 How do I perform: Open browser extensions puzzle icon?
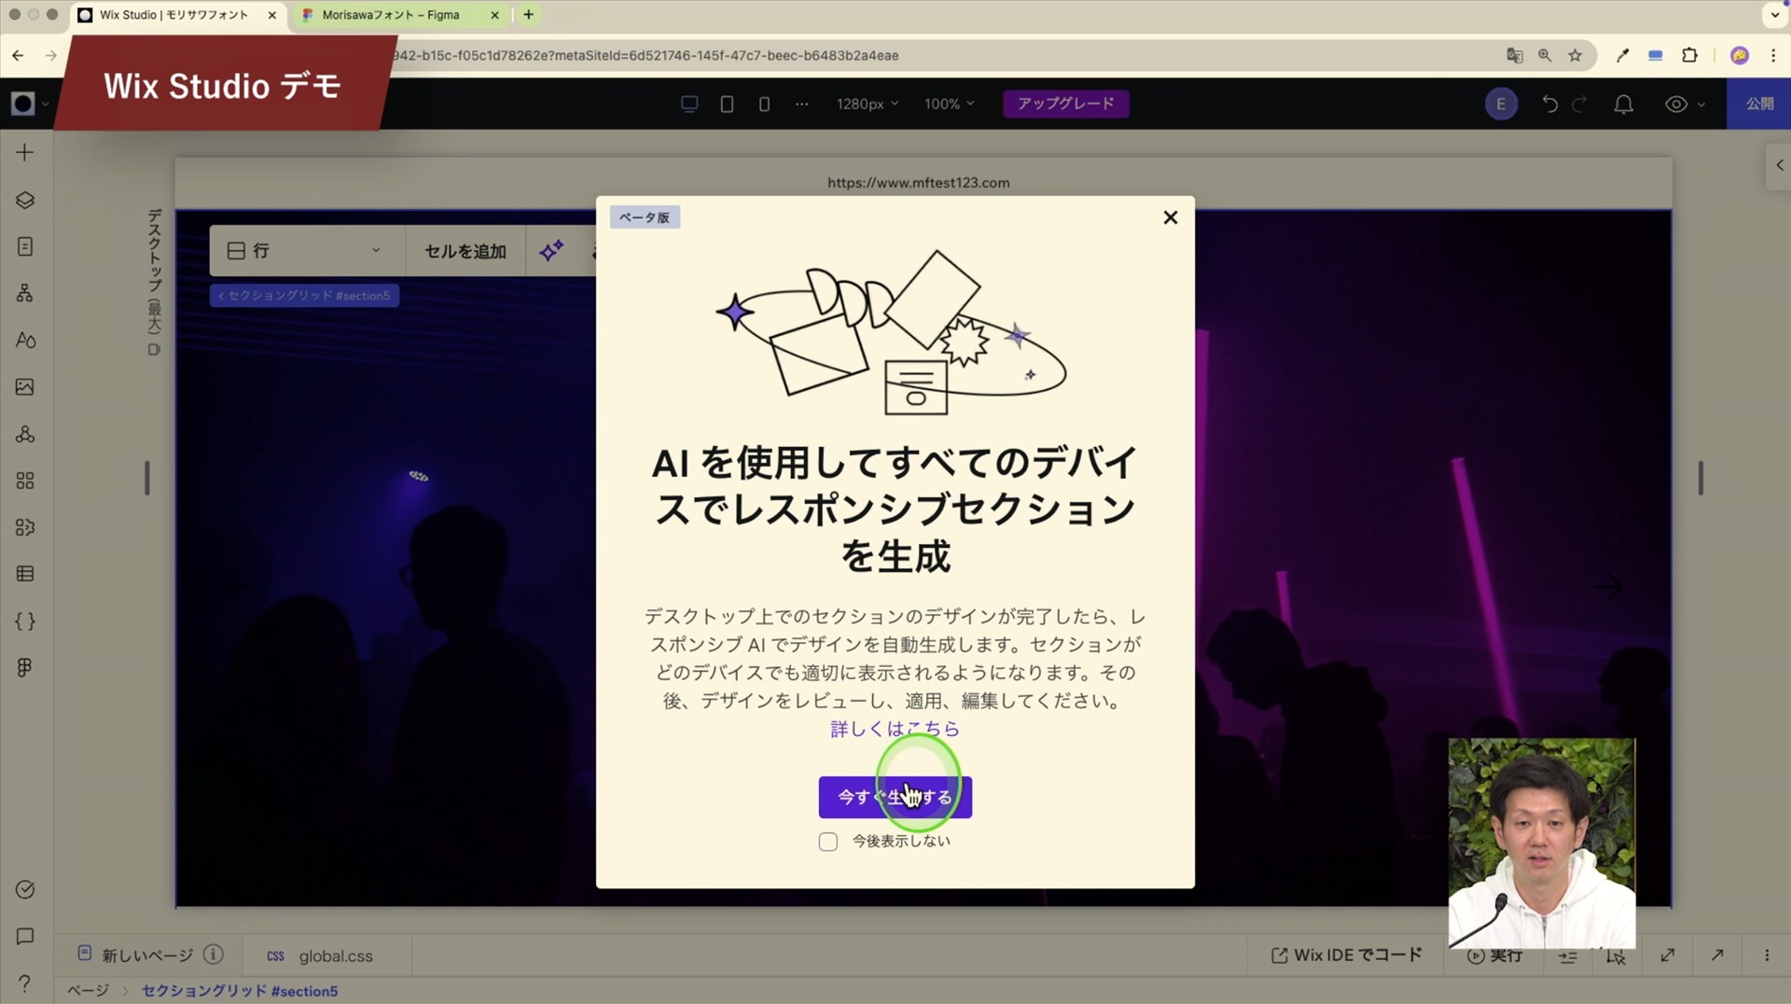pyautogui.click(x=1689, y=55)
